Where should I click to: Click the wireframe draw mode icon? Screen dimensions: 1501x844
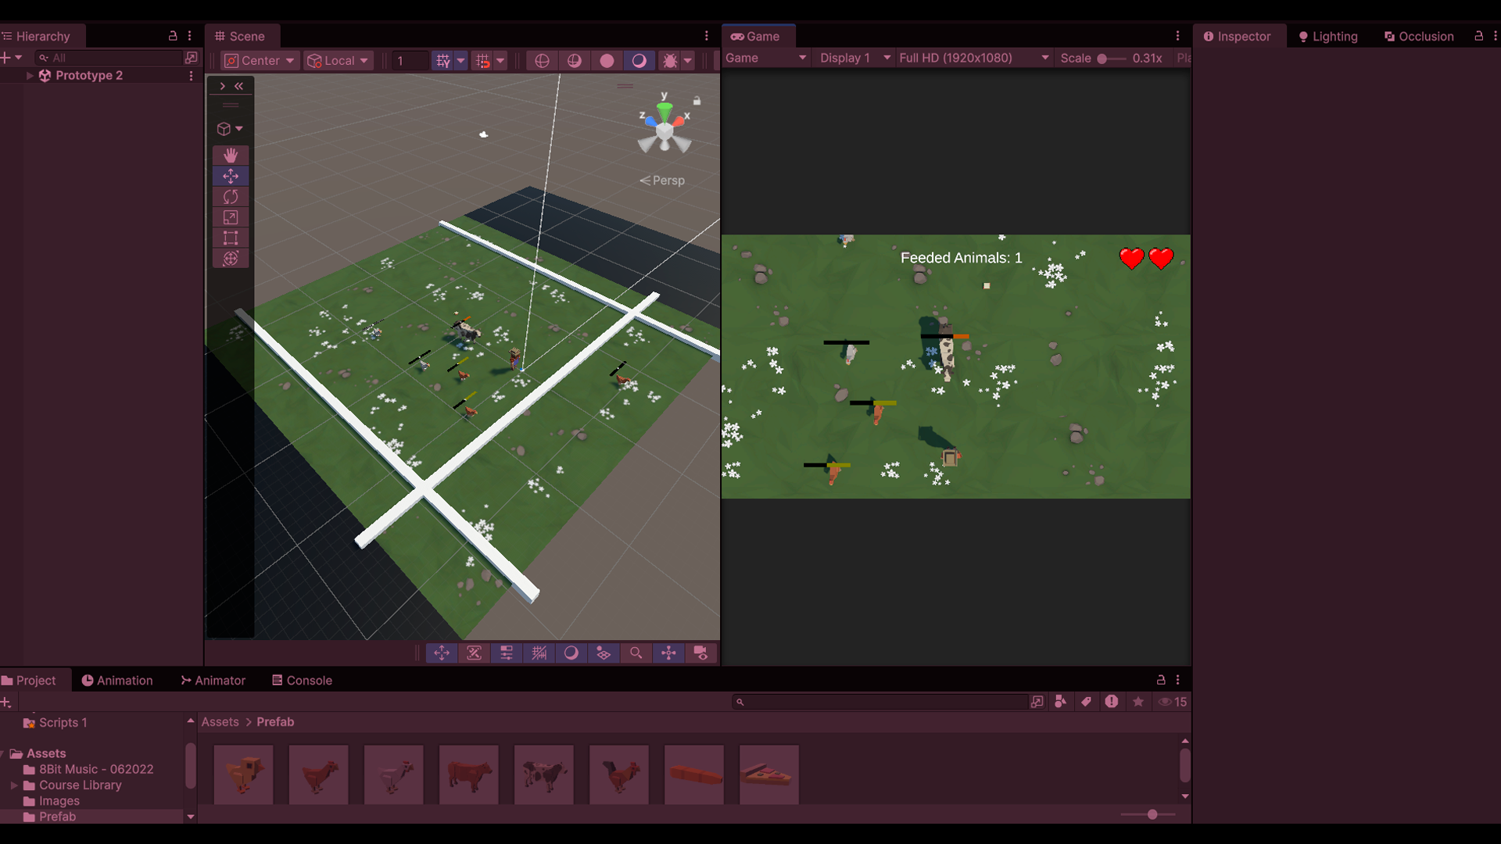[x=542, y=61]
